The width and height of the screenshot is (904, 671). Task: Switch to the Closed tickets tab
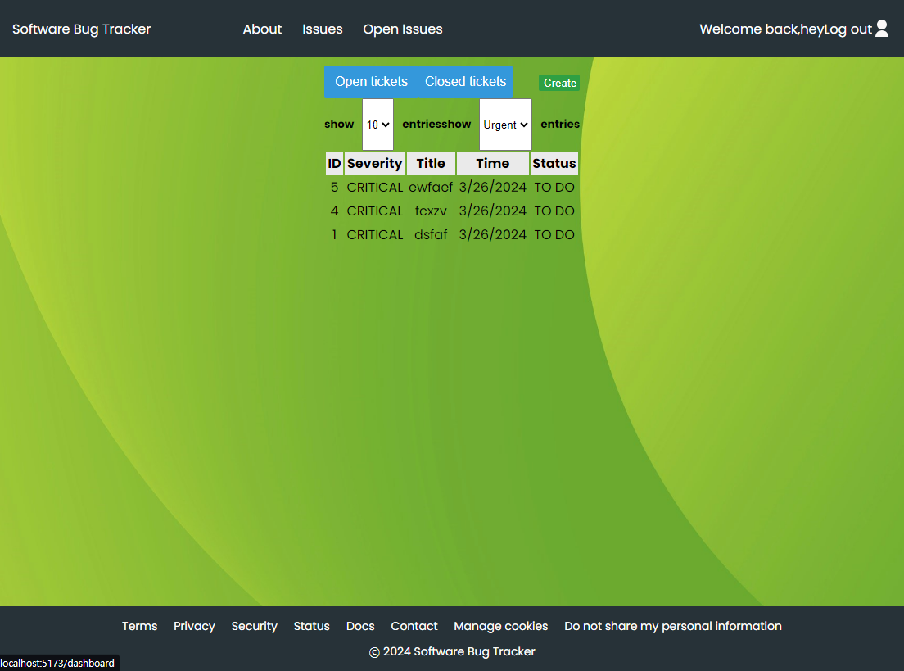tap(465, 82)
